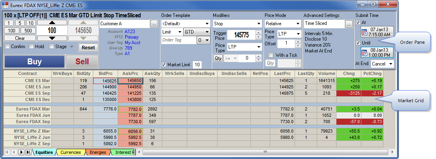Image resolution: width=436 pixels, height=159 pixels.
Task: Open the Modifiers Price Type LTP dropdown
Action: (x=259, y=47)
